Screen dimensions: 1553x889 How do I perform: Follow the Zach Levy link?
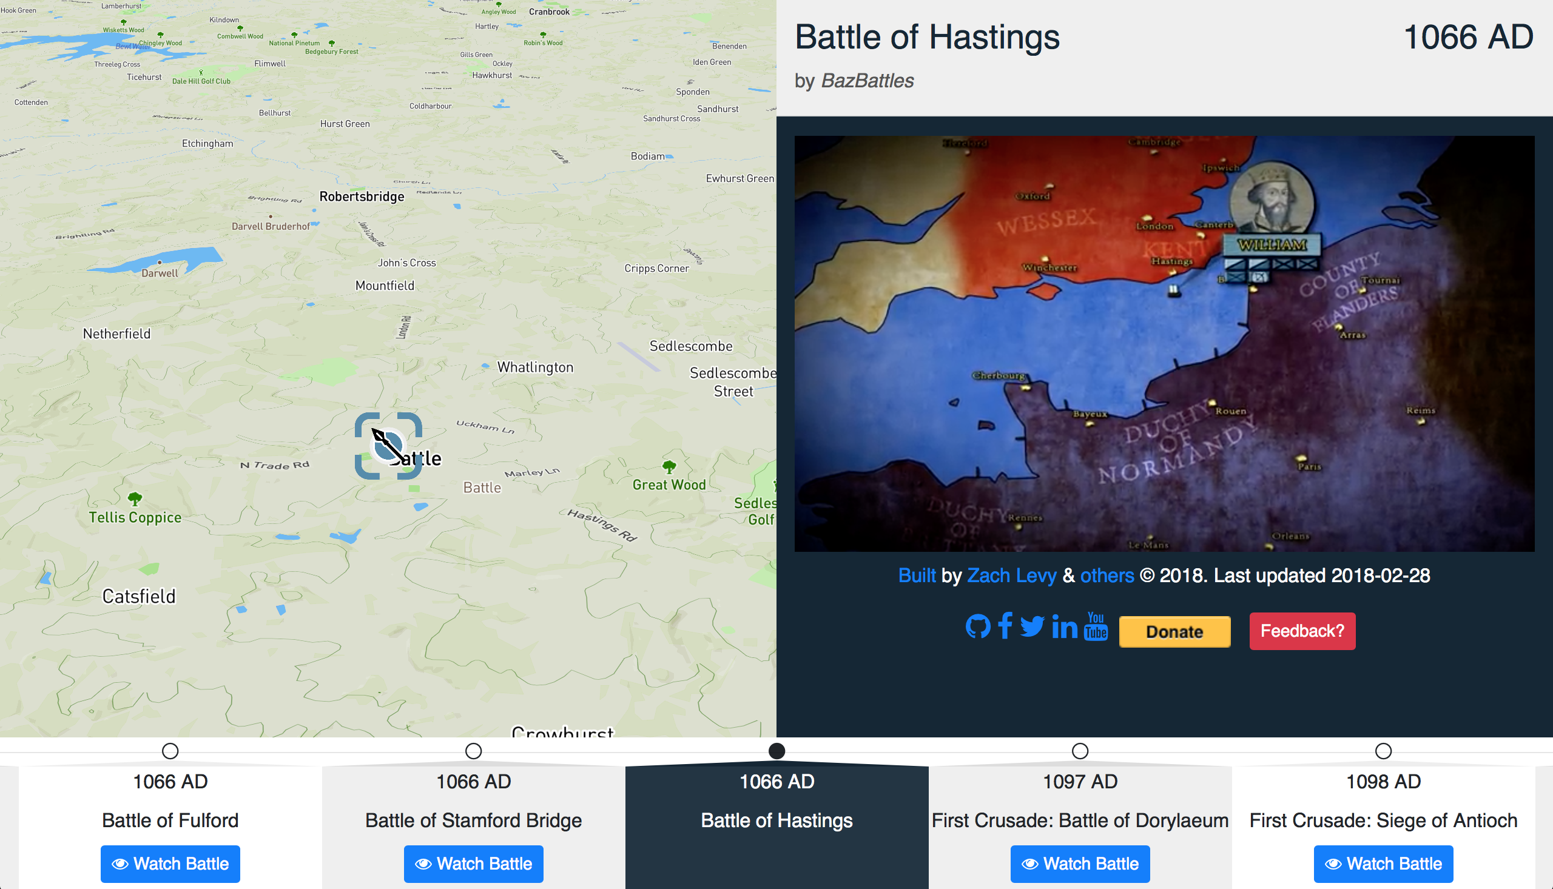tap(1011, 575)
